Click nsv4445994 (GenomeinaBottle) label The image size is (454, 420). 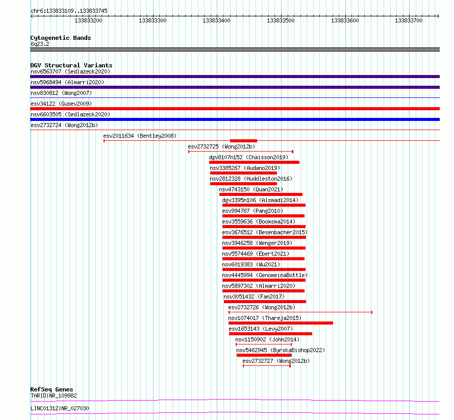coord(265,275)
